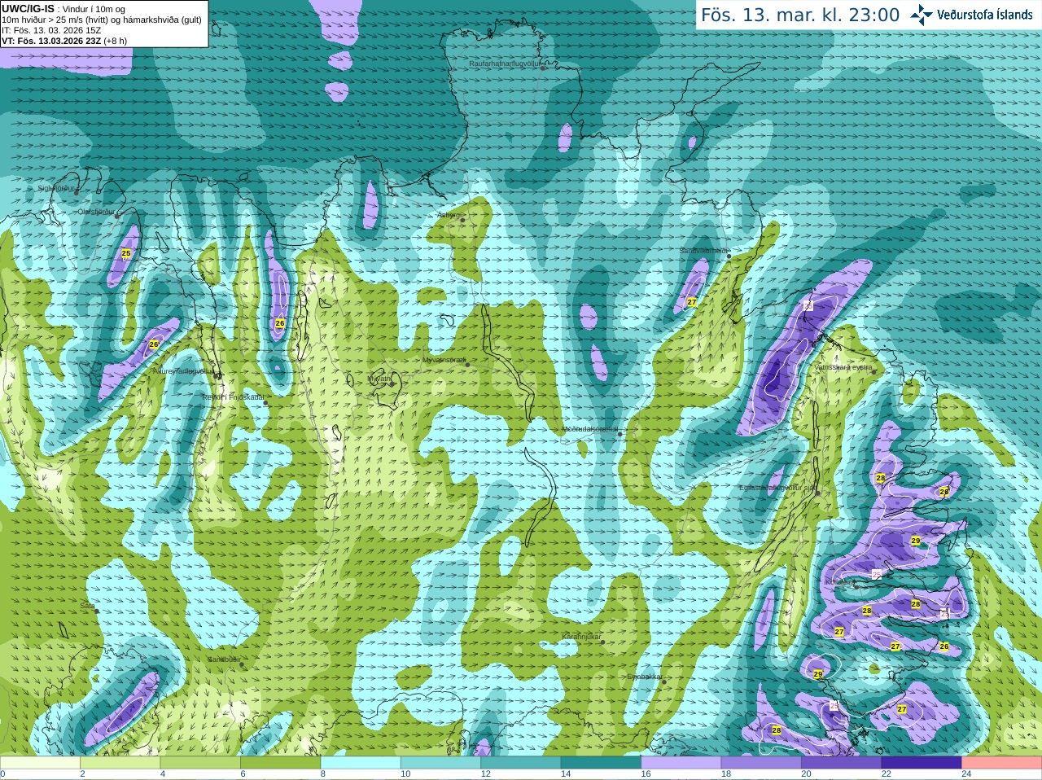The width and height of the screenshot is (1042, 780).
Task: Click the Siglufjörður station marker
Action: [x=77, y=192]
